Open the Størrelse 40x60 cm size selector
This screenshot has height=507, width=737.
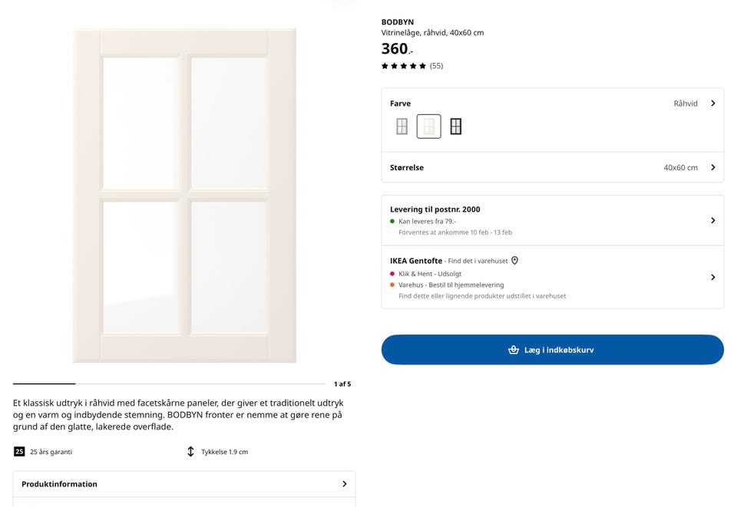point(552,167)
